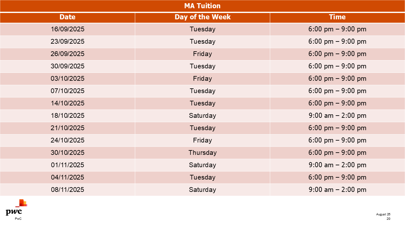Viewport: 405px width, 228px height.
Task: Select the 16/09/2025 date cell
Action: coord(68,29)
